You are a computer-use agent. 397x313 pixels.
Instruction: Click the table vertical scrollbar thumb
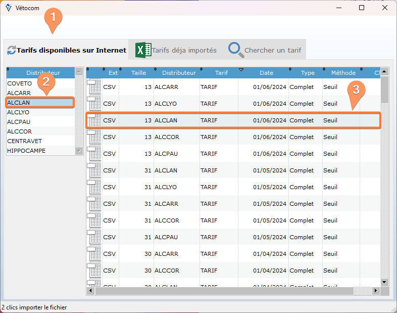384,90
